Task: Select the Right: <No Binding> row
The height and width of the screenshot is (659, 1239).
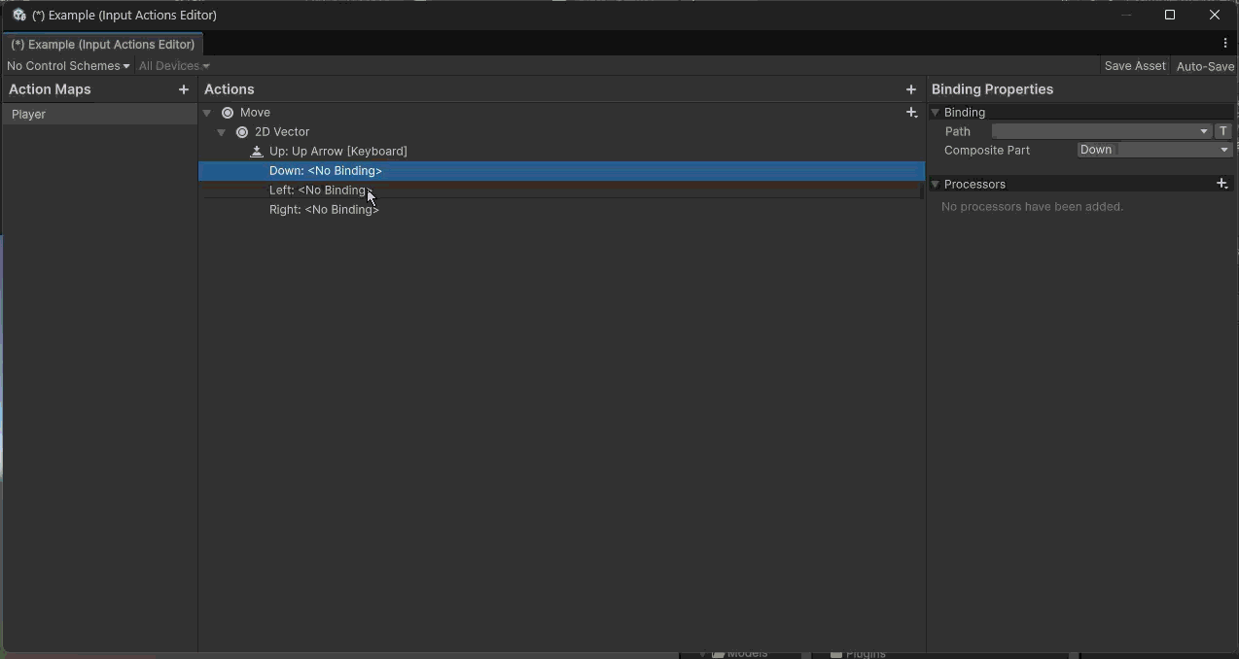Action: 561,210
